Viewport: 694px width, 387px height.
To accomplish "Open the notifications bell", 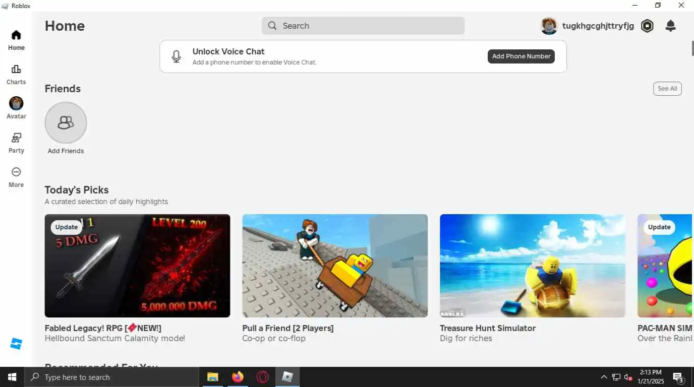I will (670, 26).
